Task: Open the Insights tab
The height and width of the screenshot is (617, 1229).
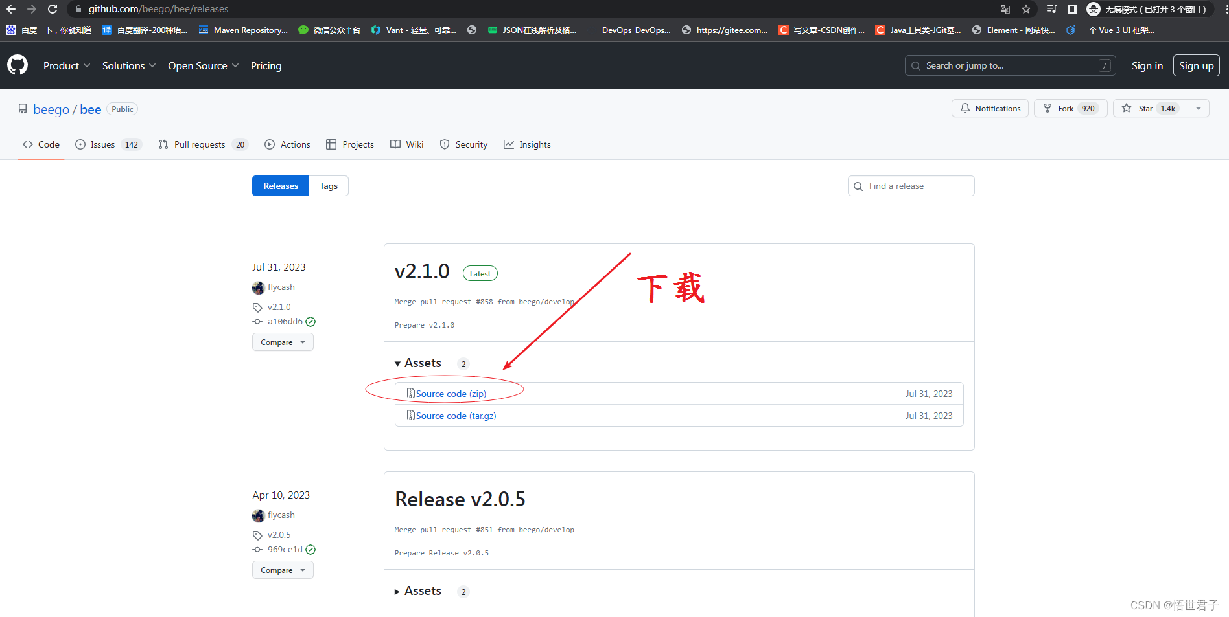Action: tap(527, 144)
